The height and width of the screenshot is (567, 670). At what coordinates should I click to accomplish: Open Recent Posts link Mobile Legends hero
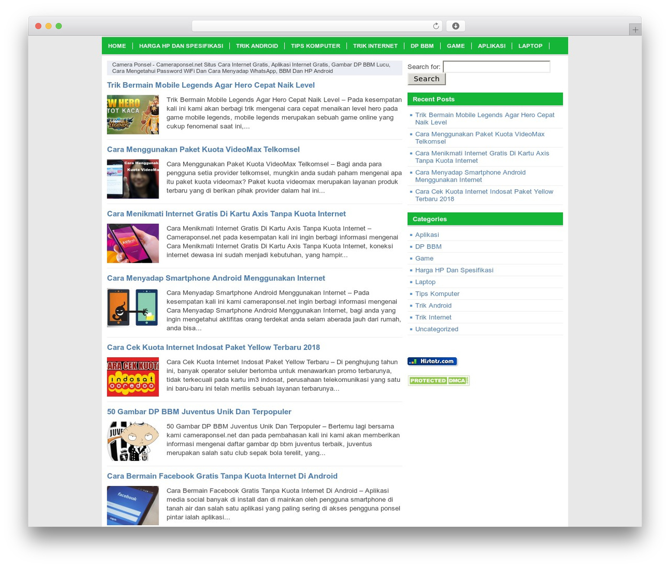[x=485, y=119]
